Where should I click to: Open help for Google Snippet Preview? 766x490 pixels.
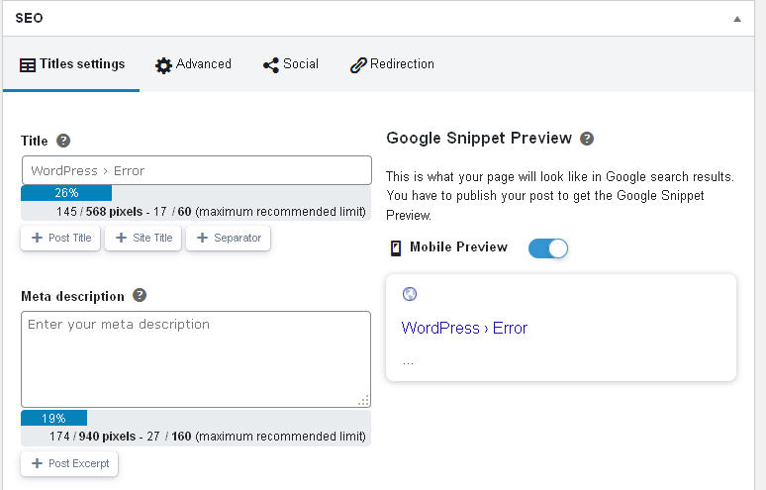click(587, 139)
